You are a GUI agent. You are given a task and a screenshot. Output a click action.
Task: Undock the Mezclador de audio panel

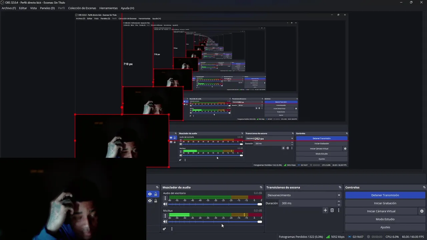click(261, 187)
